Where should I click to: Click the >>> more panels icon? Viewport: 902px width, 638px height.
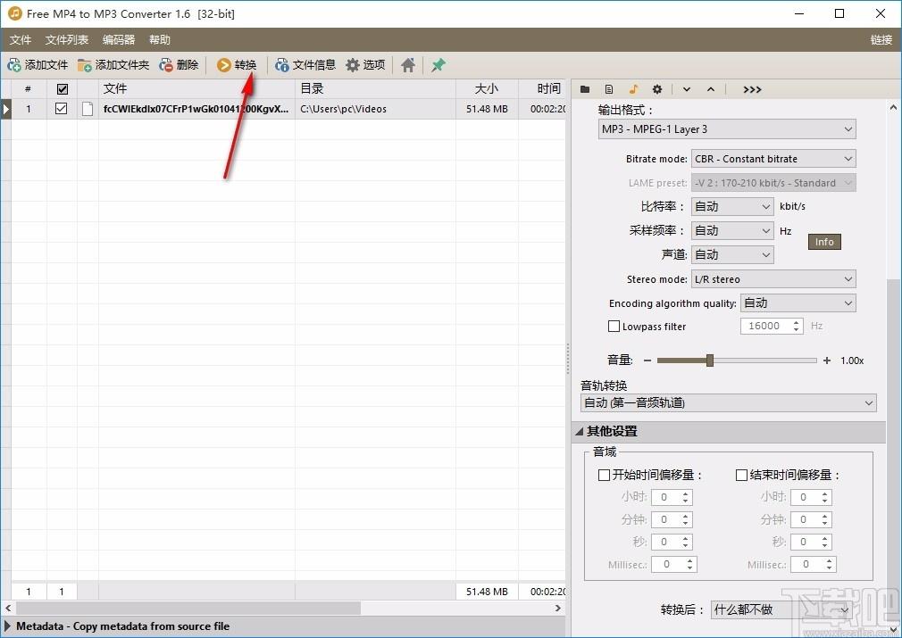[752, 89]
